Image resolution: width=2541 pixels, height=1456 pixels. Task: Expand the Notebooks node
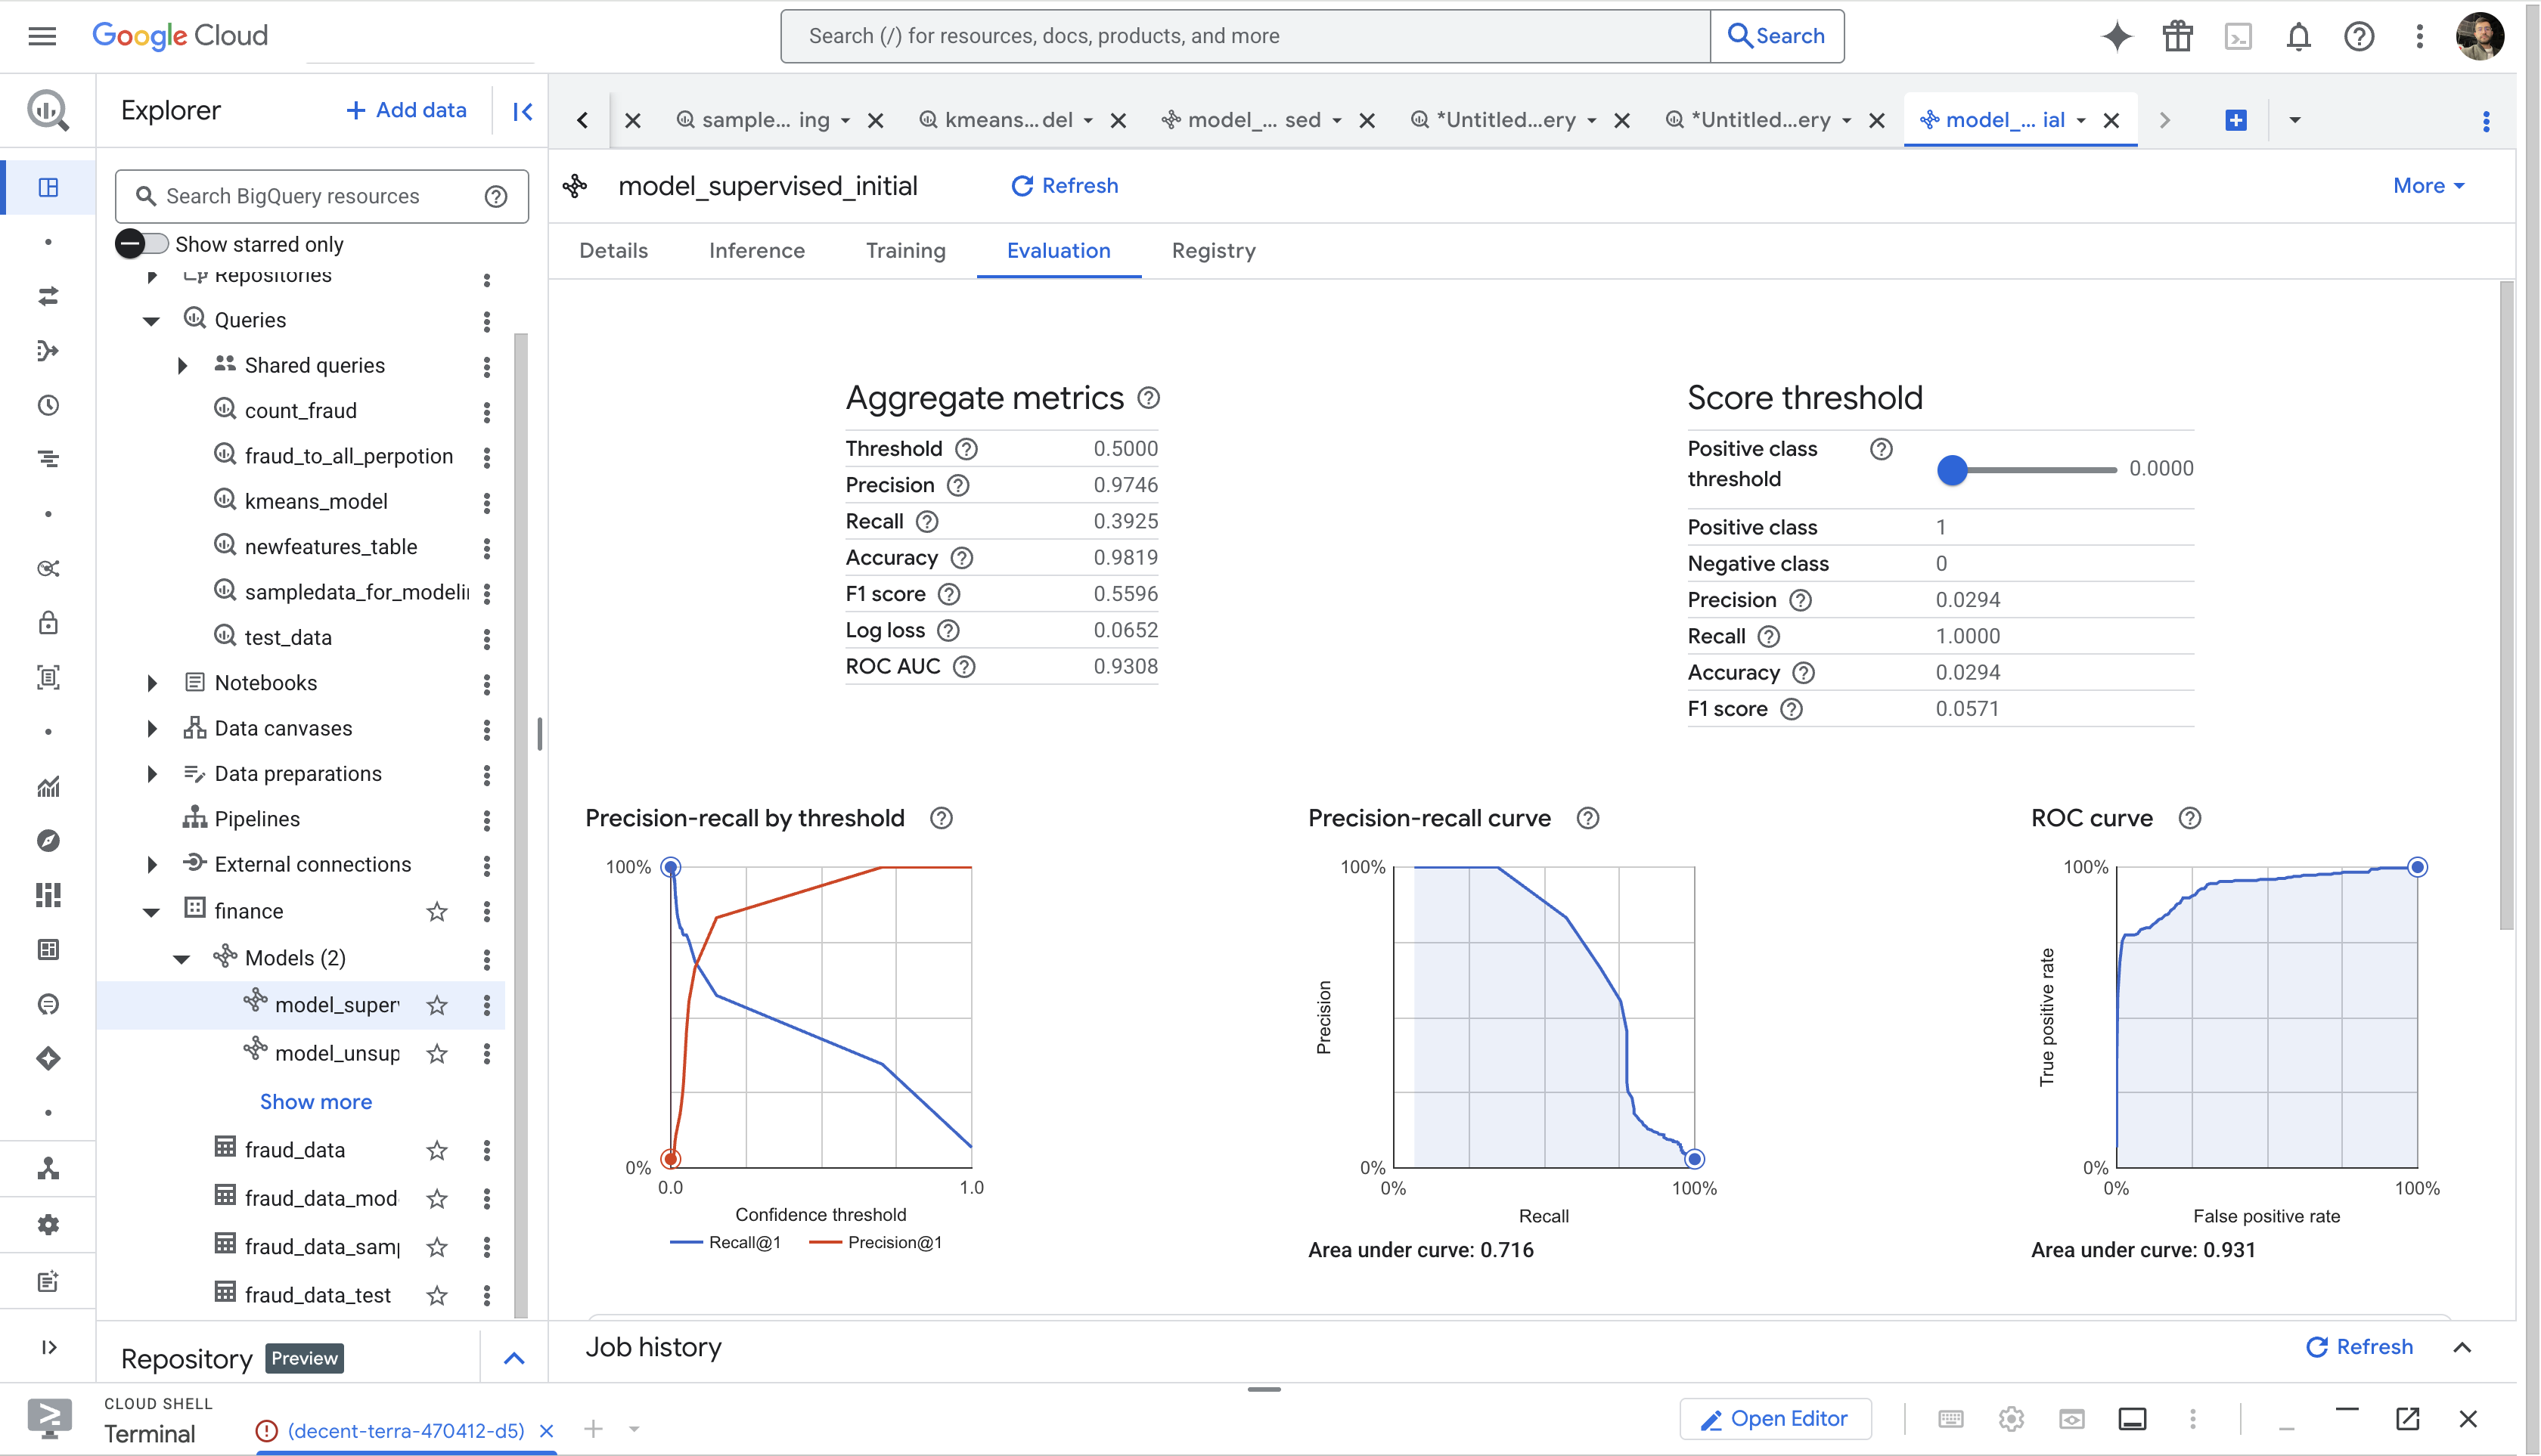click(x=151, y=684)
